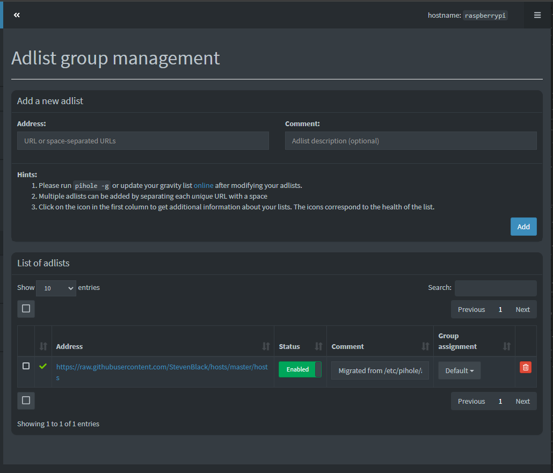This screenshot has width=553, height=473.
Task: Click 'Showing 1 to 1 of 1 entries'
Action: [x=58, y=424]
